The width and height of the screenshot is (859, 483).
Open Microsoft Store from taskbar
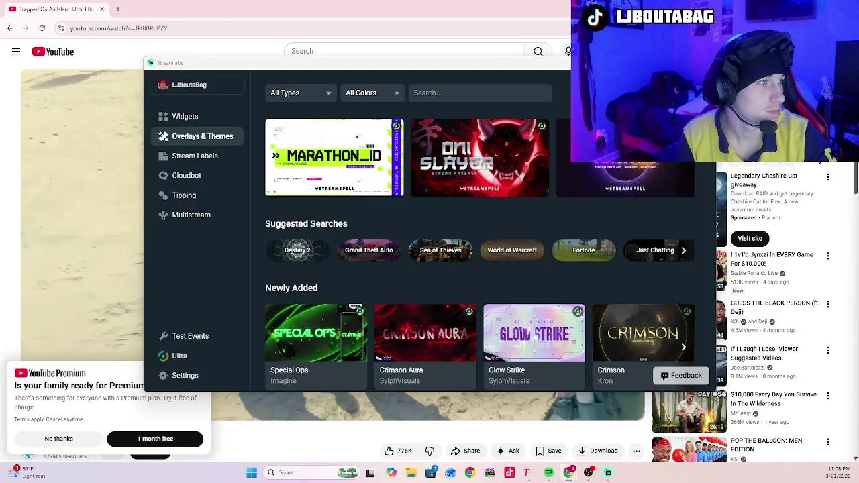point(431,472)
